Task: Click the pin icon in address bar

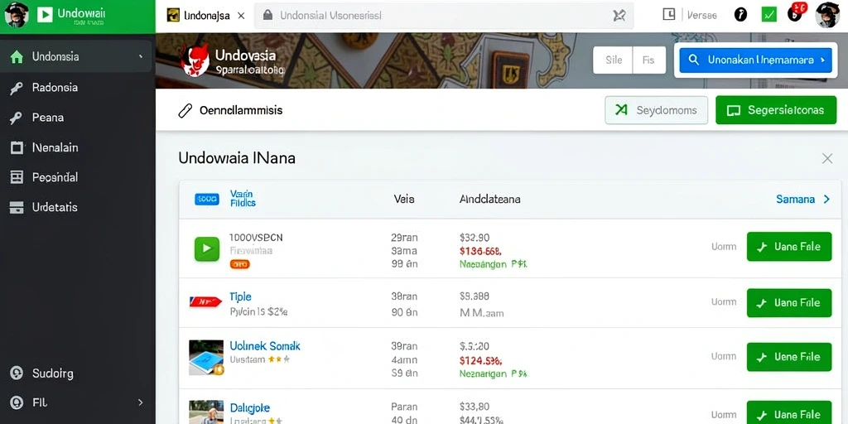Action: pyautogui.click(x=619, y=16)
